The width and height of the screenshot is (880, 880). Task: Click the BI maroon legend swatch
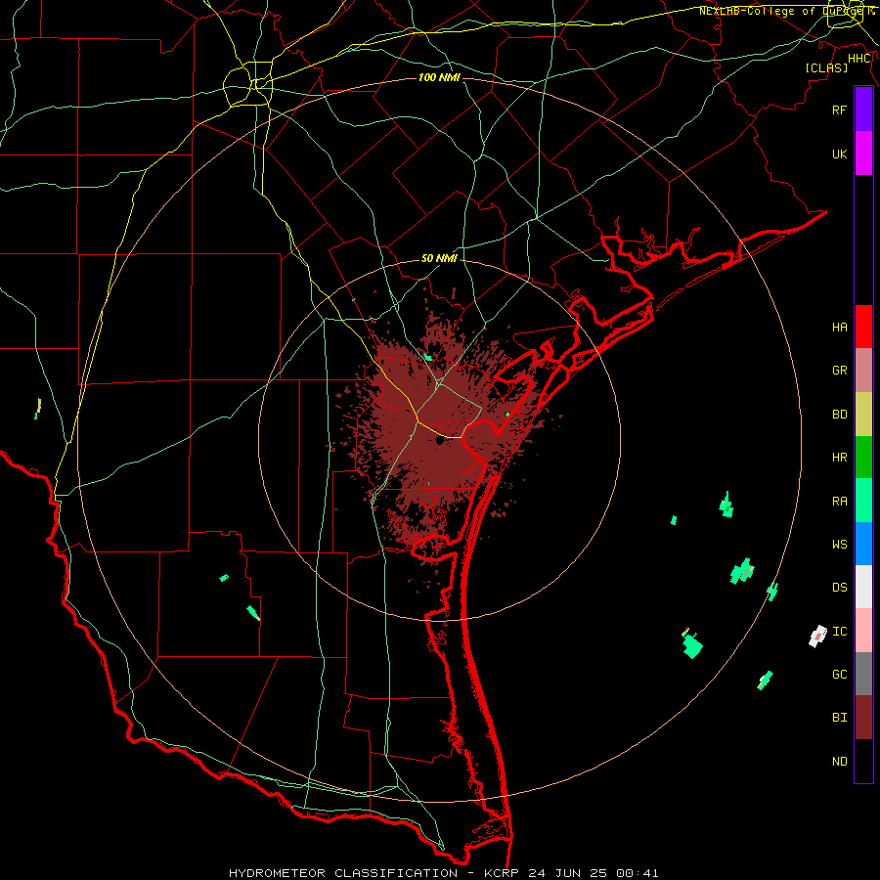coord(863,718)
